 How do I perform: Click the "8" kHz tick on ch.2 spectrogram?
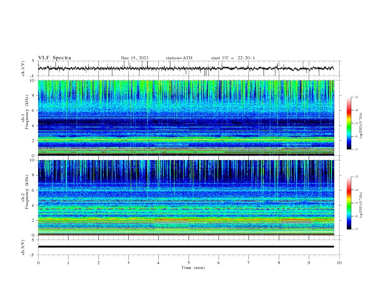[34, 175]
